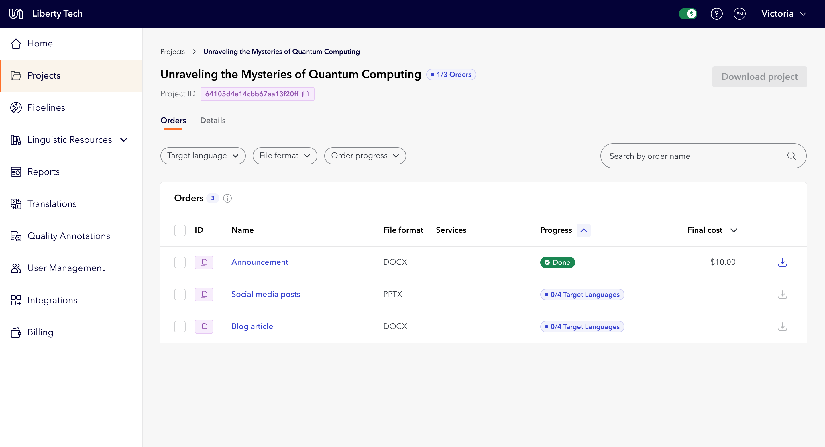Select the Blog article checkbox
Viewport: 825px width, 447px height.
coord(180,327)
